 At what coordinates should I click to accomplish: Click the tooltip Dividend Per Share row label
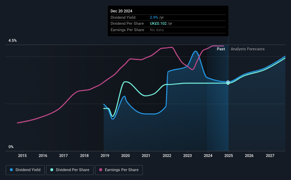[x=127, y=24]
